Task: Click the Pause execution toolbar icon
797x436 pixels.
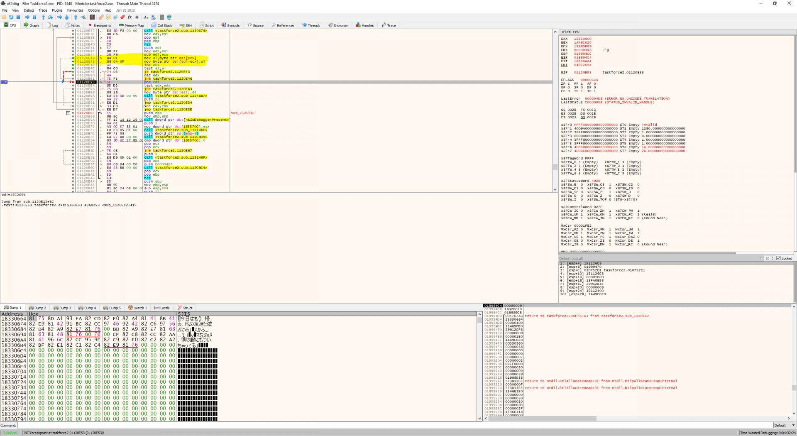Action: pyautogui.click(x=34, y=17)
